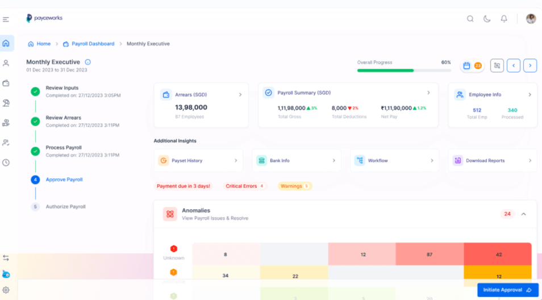Click Payset History icon
Viewport: 542px width, 300px height.
(164, 161)
